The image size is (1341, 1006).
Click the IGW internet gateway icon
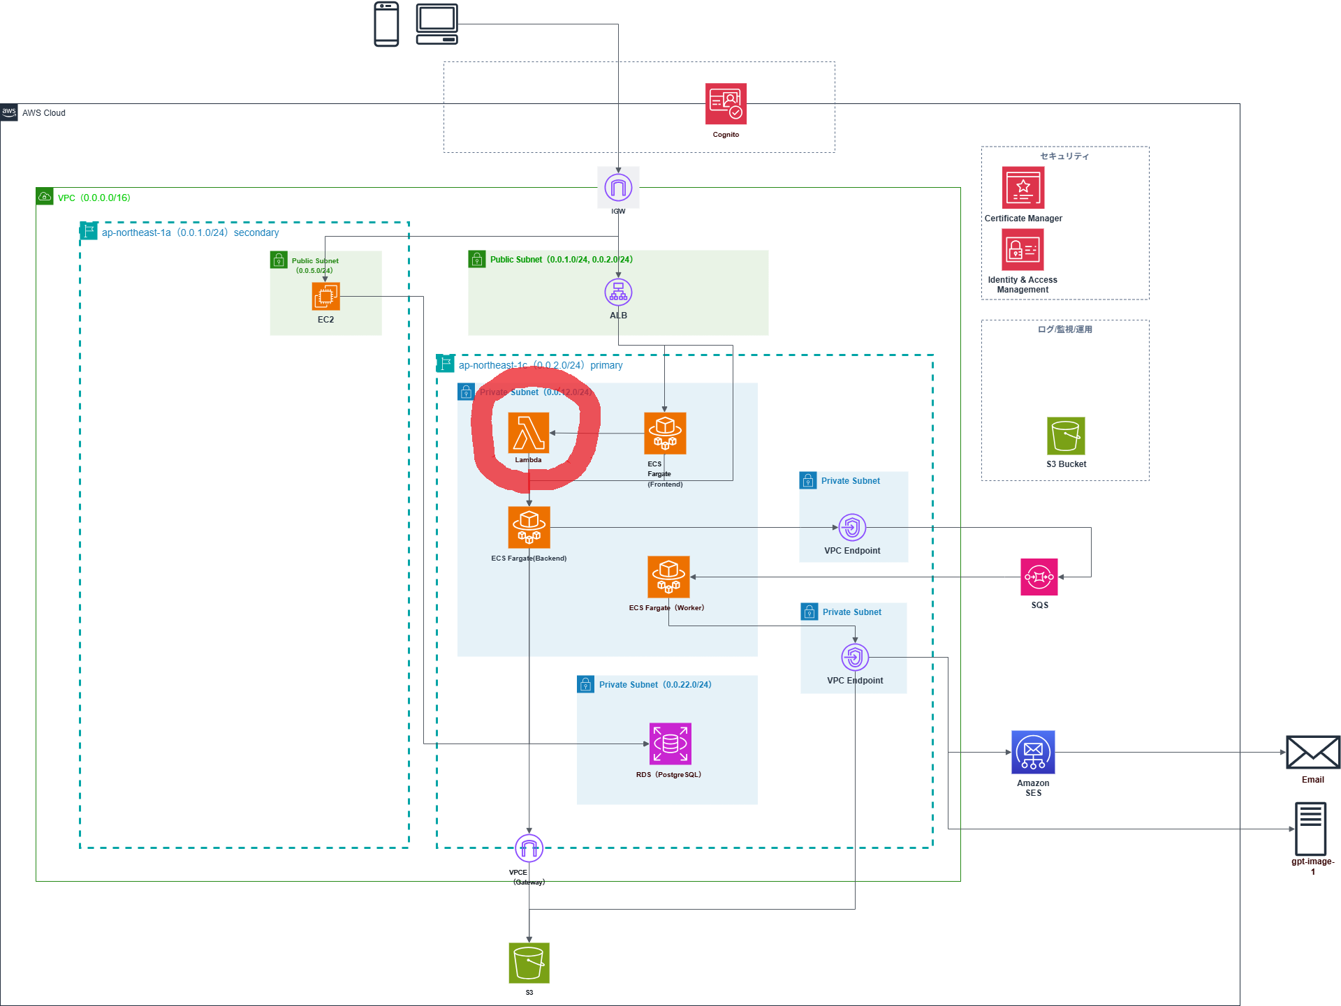tap(618, 187)
